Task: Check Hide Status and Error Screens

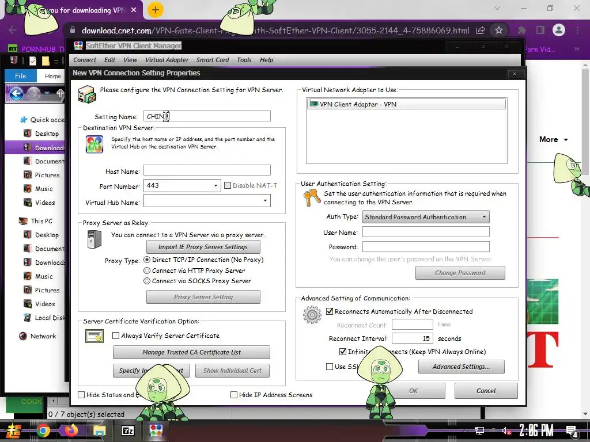Action: pos(81,395)
